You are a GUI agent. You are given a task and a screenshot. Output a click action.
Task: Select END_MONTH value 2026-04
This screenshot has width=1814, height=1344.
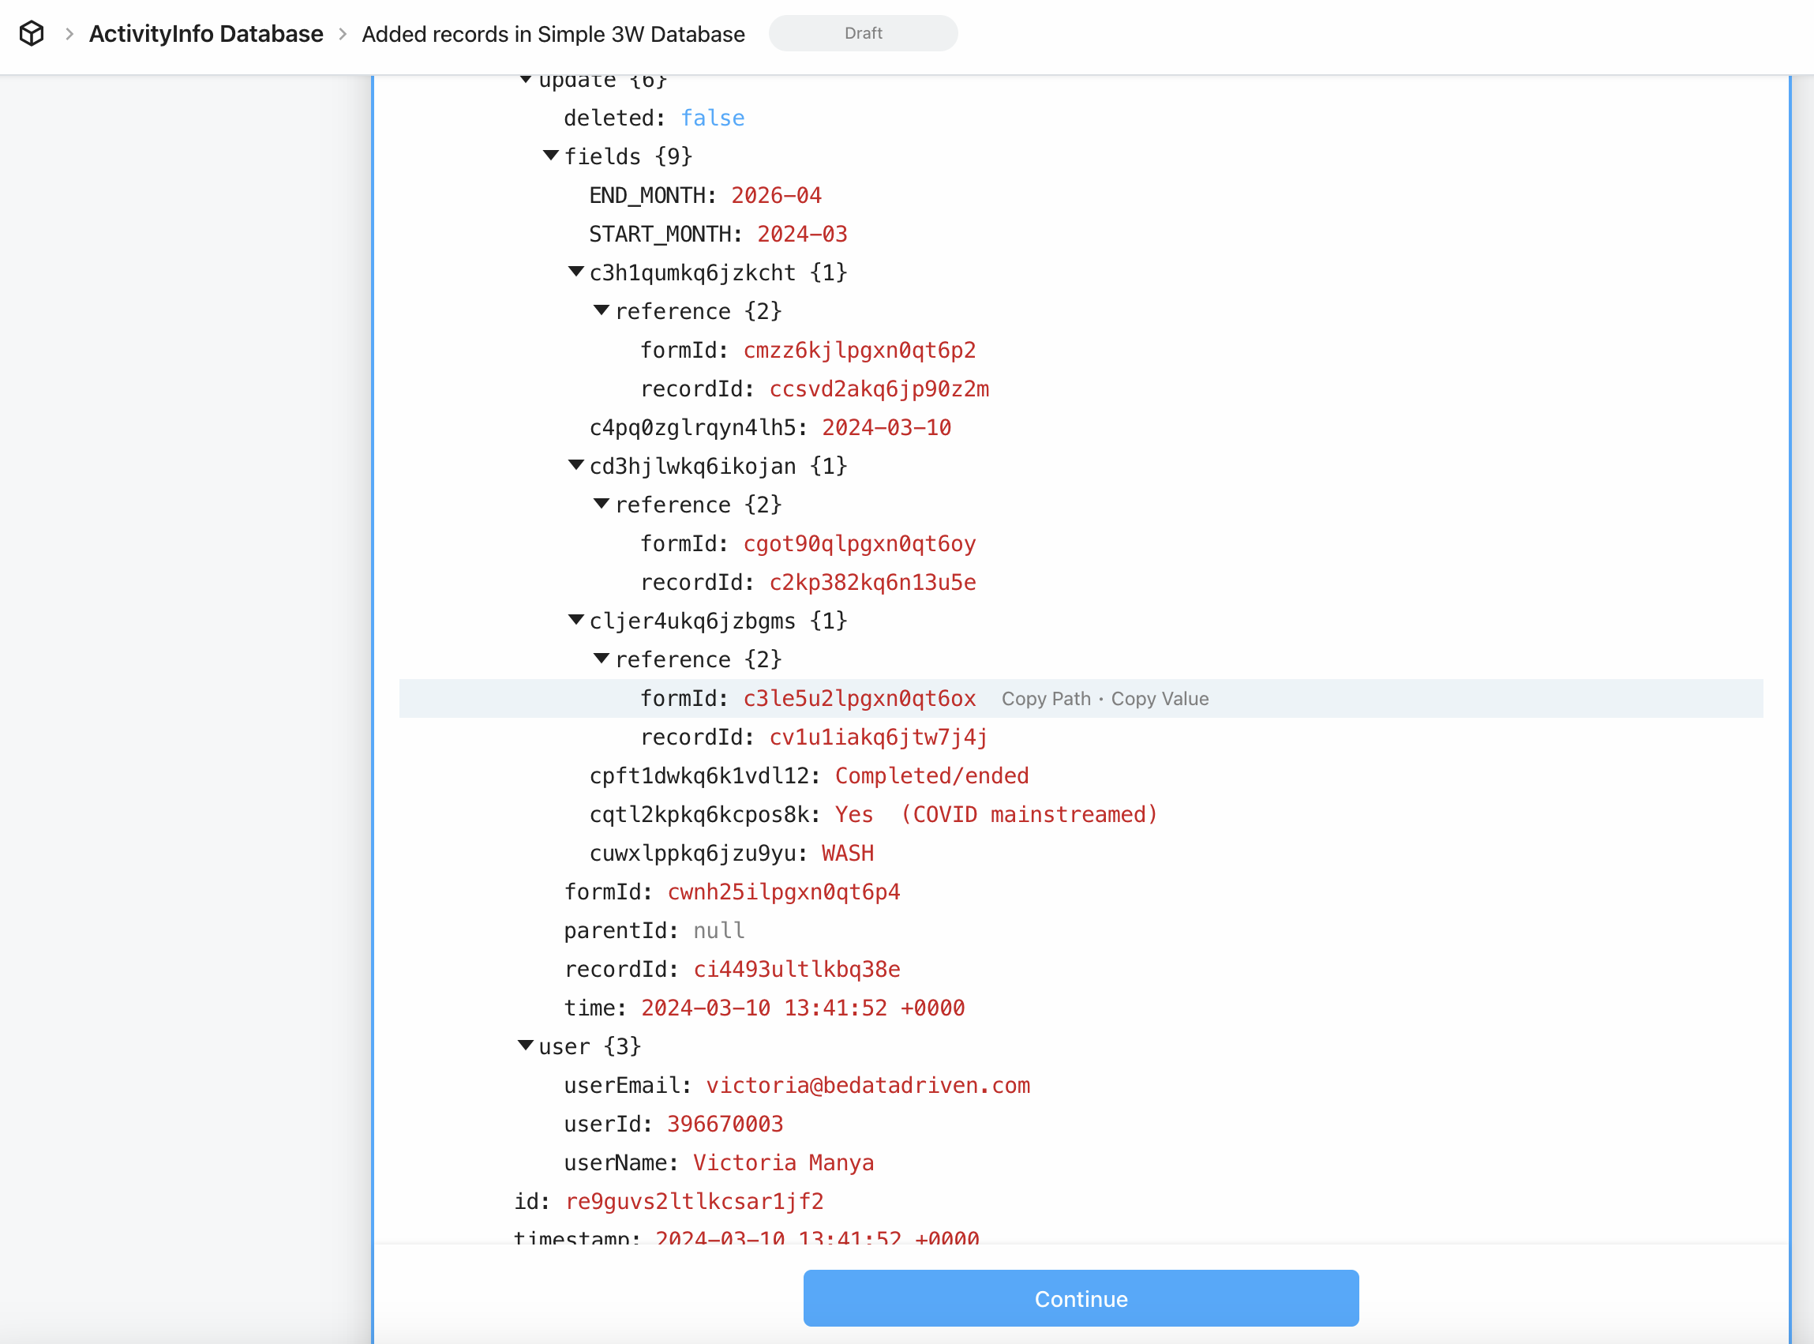tap(776, 195)
